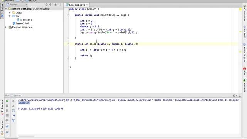
Task: Rerun Lesson1 with the green arrows
Action: [x=7, y=101]
